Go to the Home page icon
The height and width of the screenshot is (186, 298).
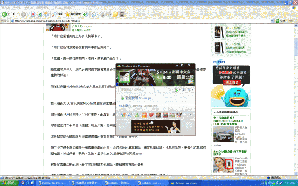tap(47, 14)
